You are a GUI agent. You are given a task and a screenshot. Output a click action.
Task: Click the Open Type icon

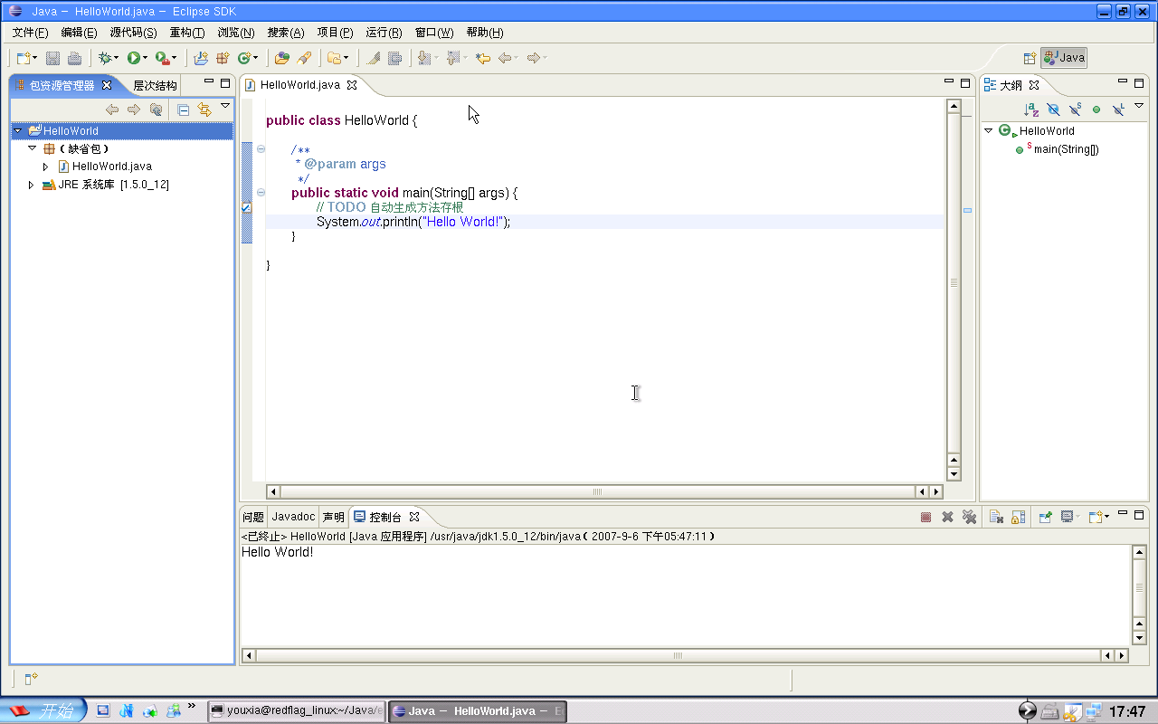(x=282, y=58)
